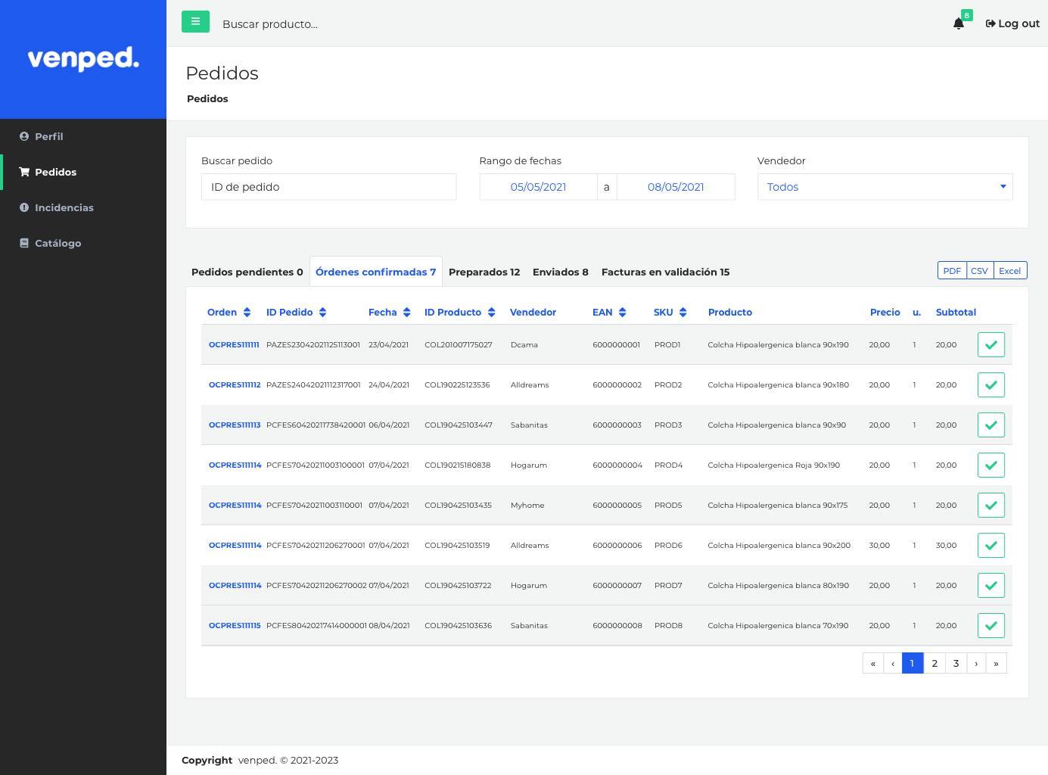Select the end date 08/05/2021 field
This screenshot has height=775, width=1048.
coord(676,187)
